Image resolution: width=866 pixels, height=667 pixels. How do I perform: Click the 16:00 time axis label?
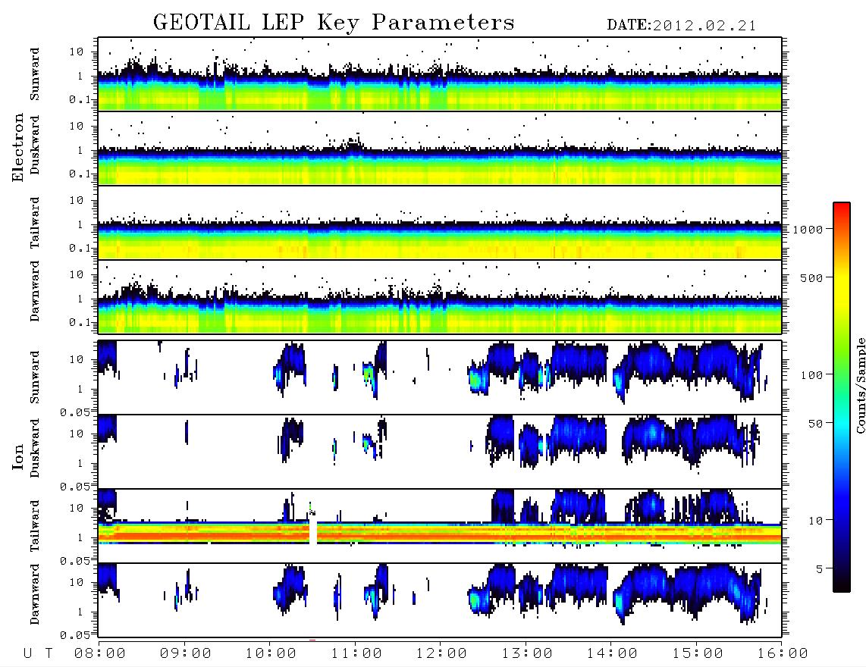tap(782, 654)
